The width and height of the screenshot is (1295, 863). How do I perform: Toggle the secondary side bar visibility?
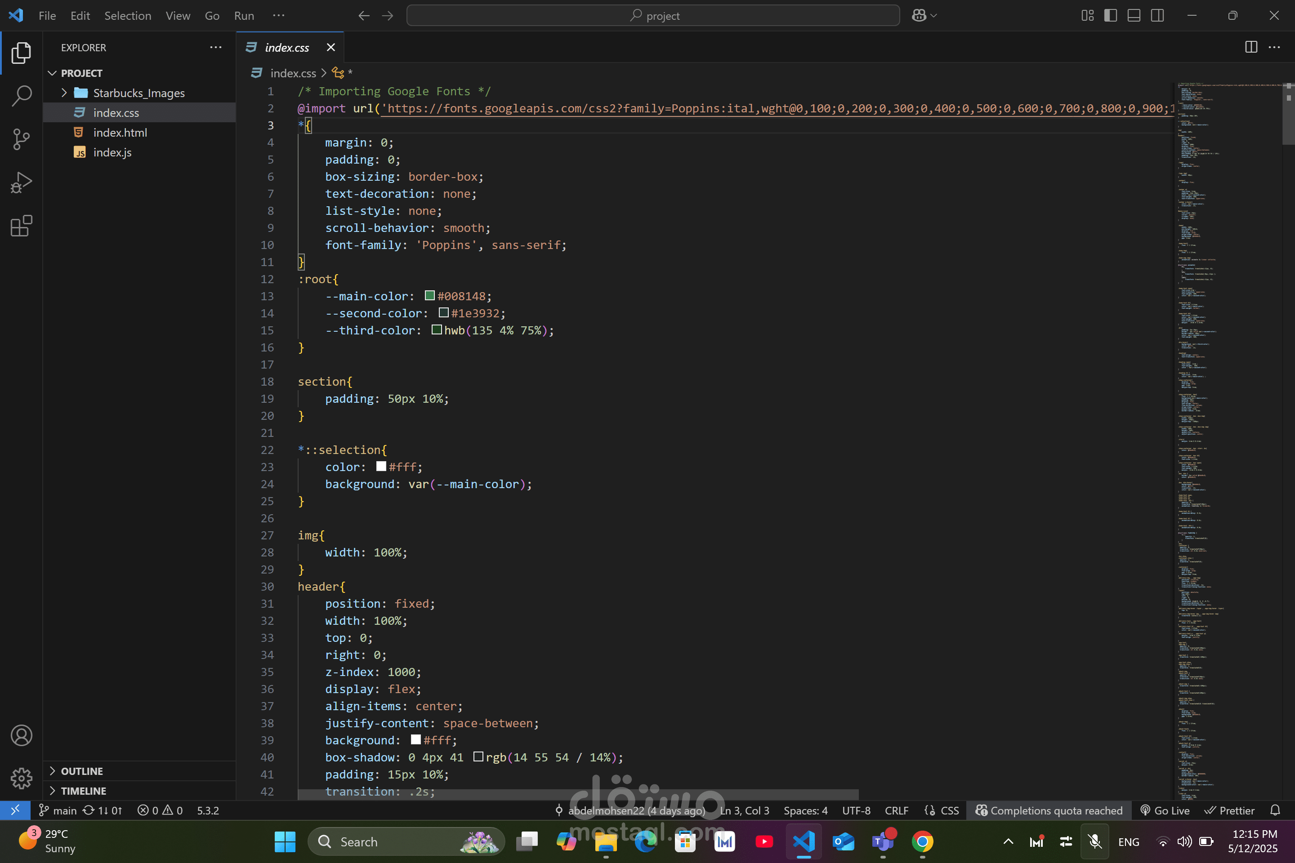click(1157, 15)
